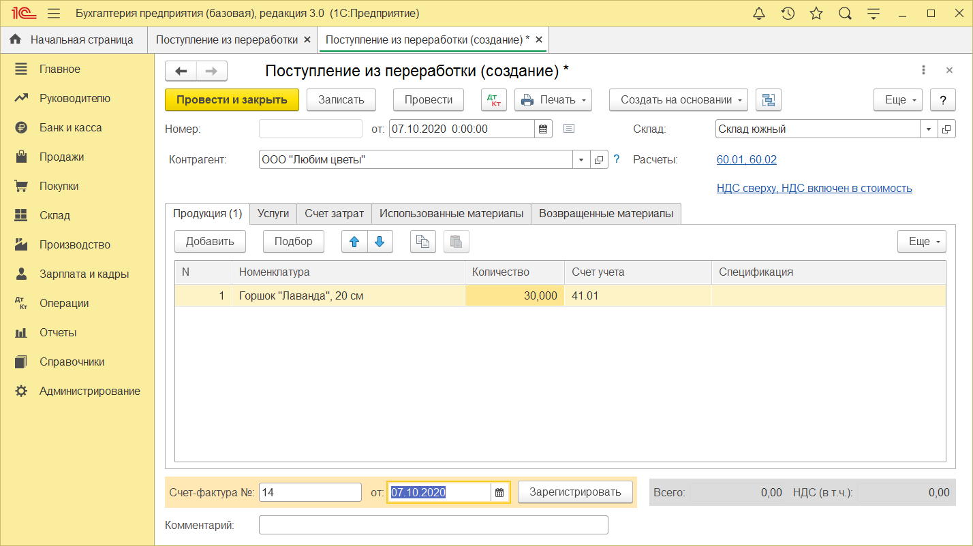Go back with the left arrow button
973x546 pixels.
click(181, 71)
